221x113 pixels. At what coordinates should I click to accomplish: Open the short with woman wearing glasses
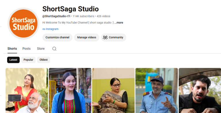(x=113, y=90)
